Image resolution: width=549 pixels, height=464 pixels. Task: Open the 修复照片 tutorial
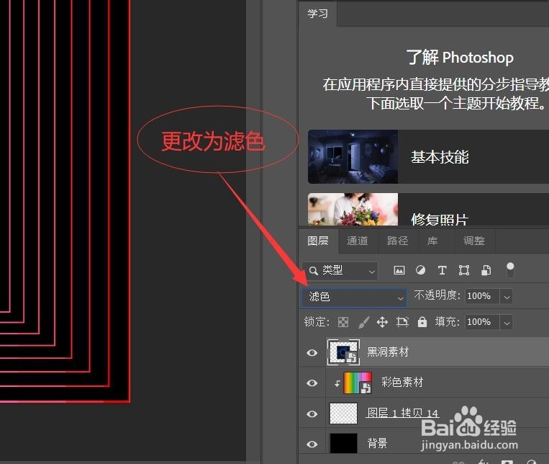coord(429,210)
